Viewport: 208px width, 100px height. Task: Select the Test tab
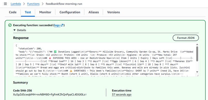click(x=28, y=12)
